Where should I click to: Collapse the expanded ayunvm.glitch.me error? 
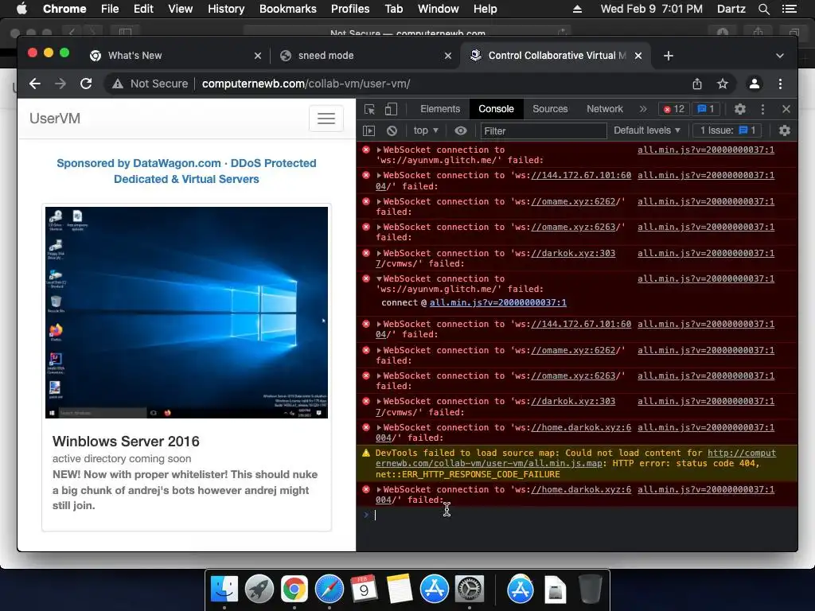(x=379, y=279)
